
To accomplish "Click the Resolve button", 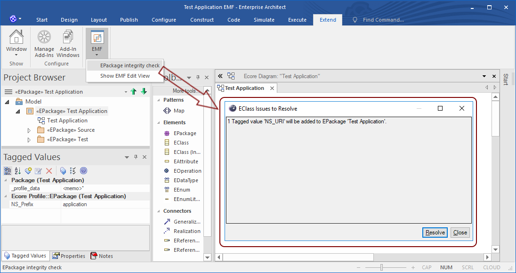I will 435,233.
